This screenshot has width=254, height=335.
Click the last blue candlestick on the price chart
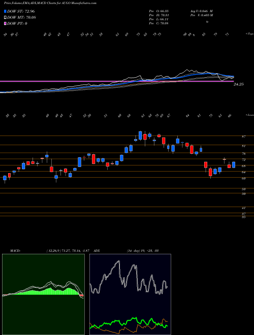coord(234,165)
